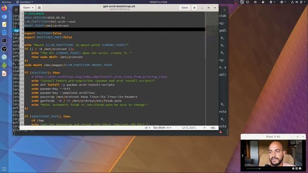Click the screen display tray icon

(x=248, y=2)
